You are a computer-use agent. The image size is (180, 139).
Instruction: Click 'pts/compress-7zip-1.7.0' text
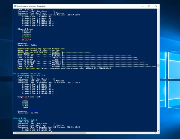[31, 75]
